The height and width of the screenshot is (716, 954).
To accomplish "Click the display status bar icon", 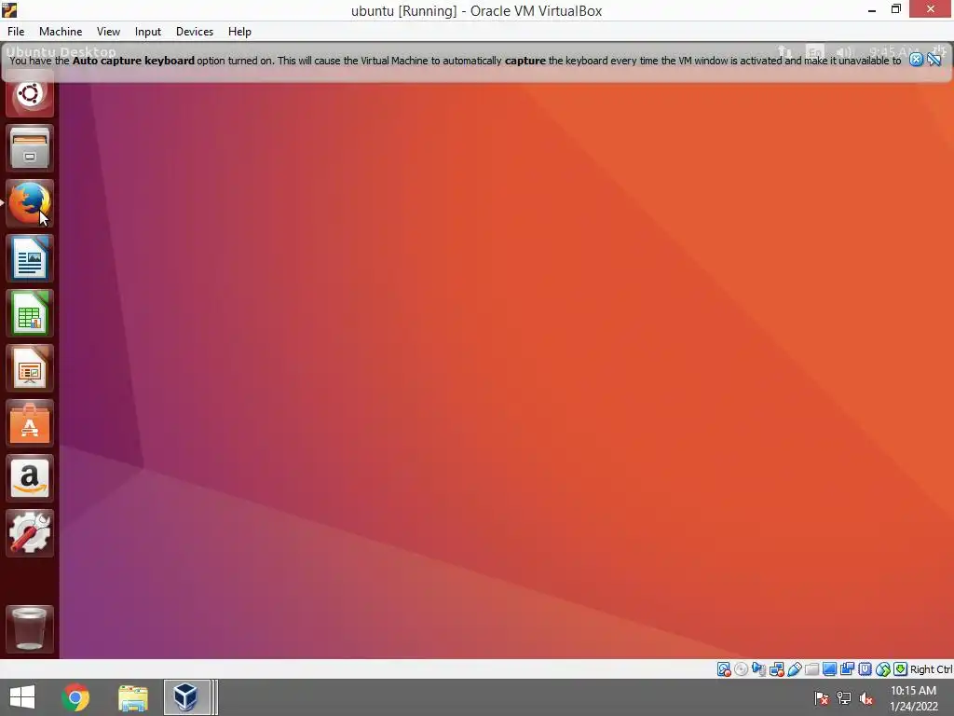I will click(x=829, y=669).
